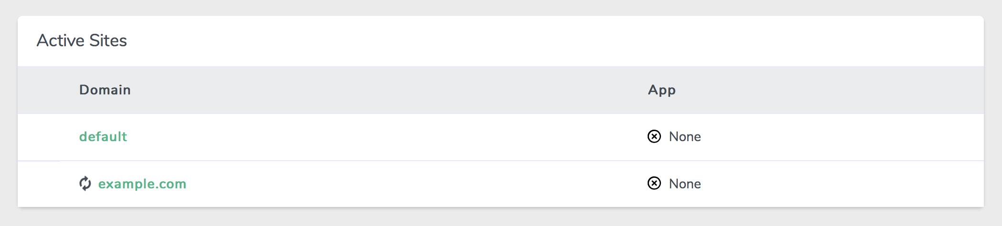Click the circled X icon in default row
Image resolution: width=1002 pixels, height=226 pixels.
(654, 136)
